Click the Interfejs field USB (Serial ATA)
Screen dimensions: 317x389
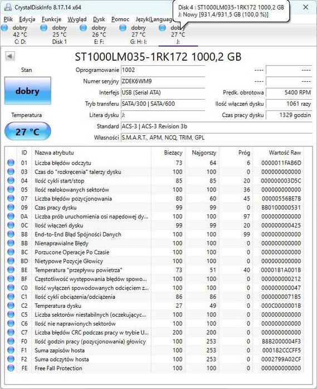point(163,93)
